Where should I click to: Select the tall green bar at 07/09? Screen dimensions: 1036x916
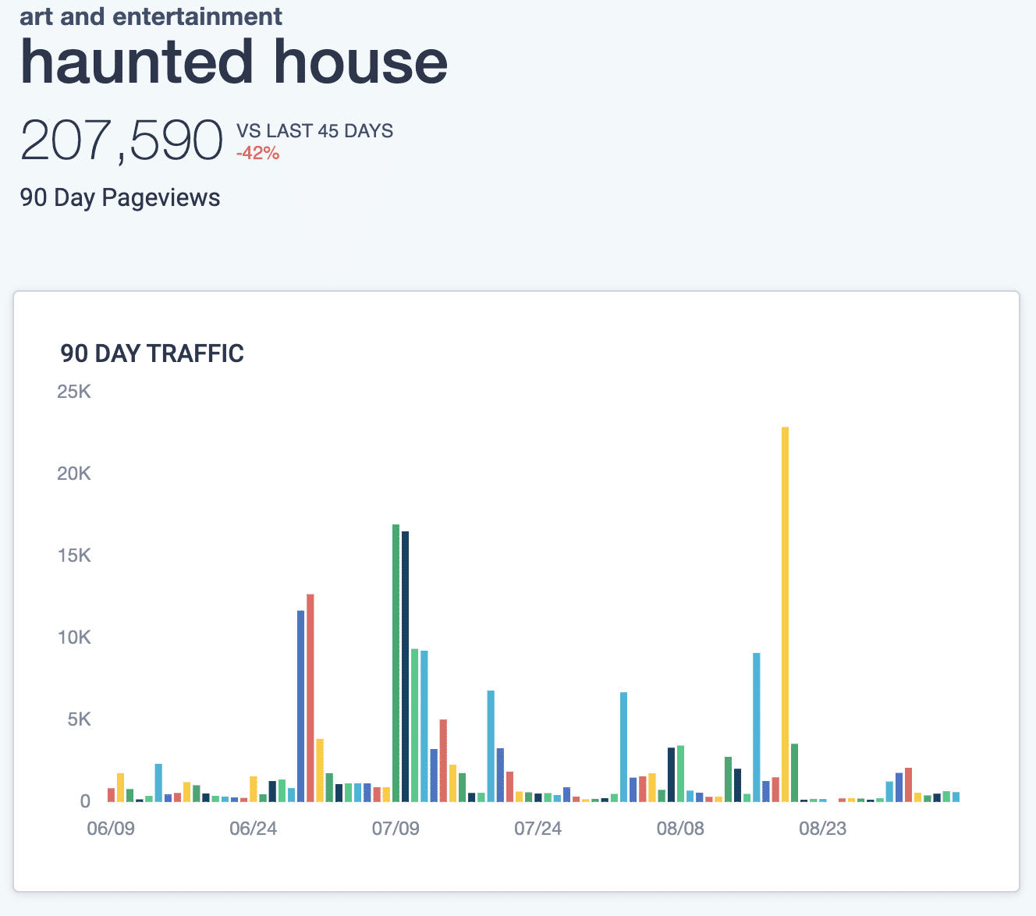click(x=396, y=663)
